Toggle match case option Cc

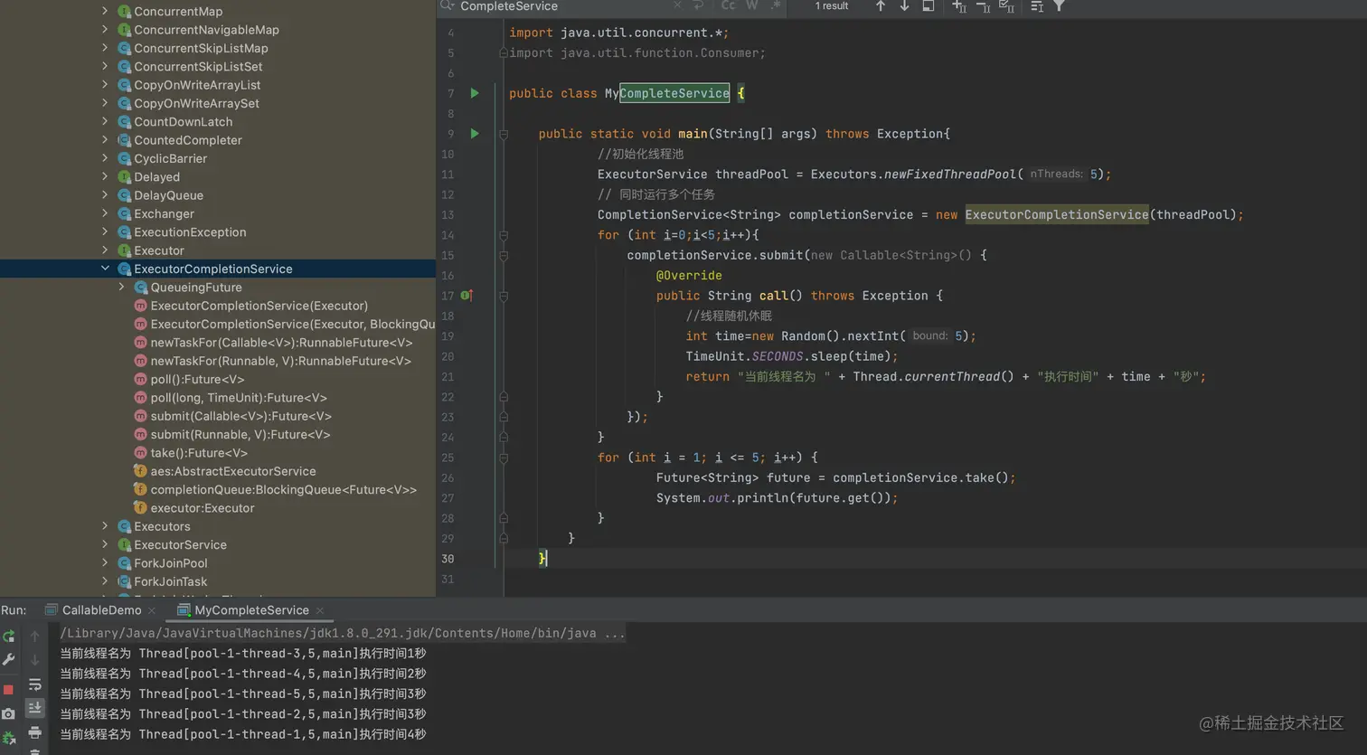[x=728, y=6]
